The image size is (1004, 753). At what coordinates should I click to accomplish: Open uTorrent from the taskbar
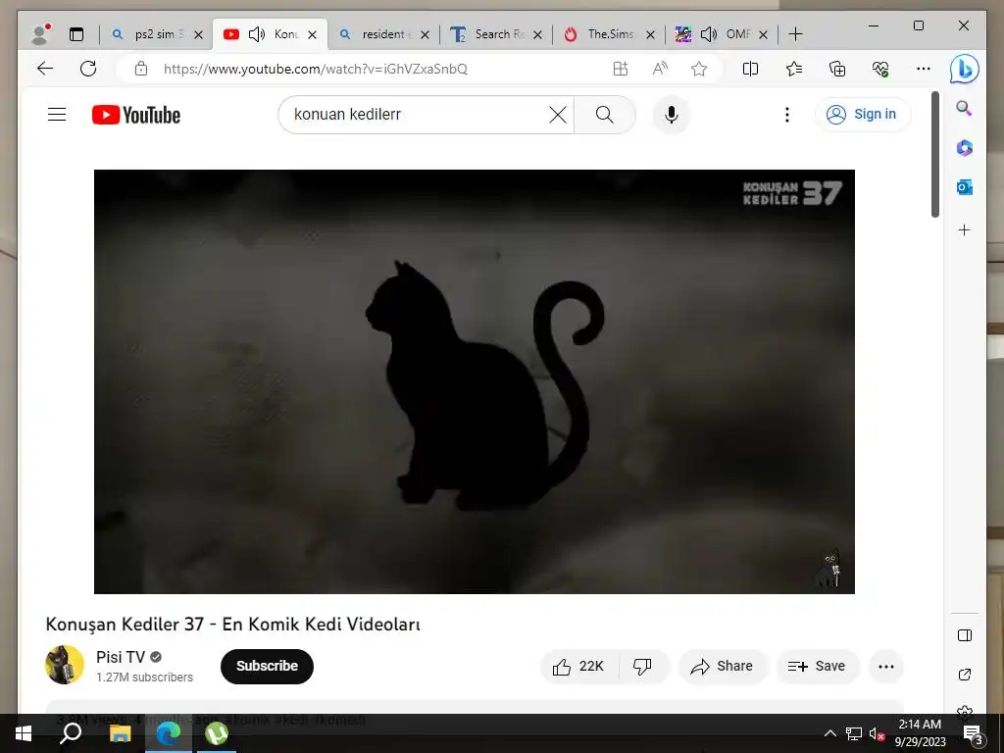click(217, 733)
